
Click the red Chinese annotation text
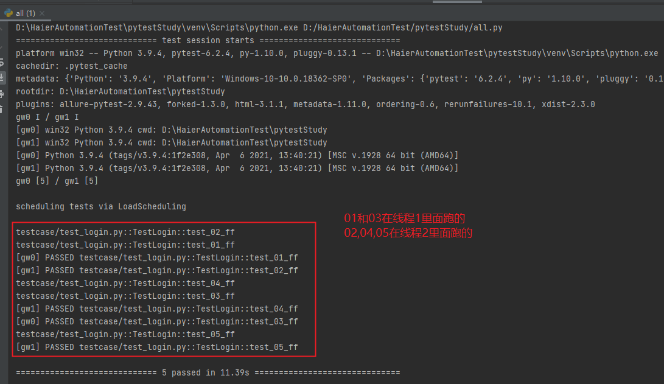pos(408,226)
